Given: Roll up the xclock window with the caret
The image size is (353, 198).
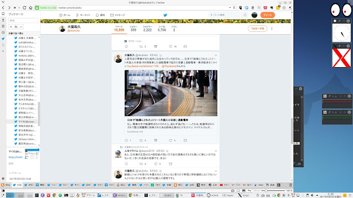Looking at the screenshot, I should coord(344,21).
